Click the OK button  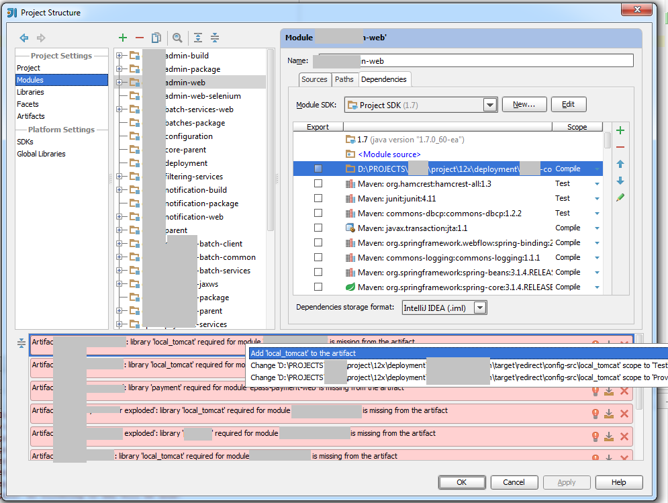coord(462,482)
